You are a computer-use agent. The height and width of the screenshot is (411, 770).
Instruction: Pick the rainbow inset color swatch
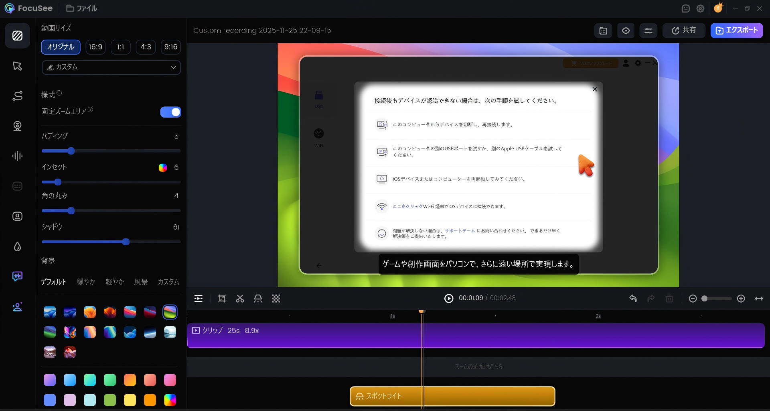(x=162, y=167)
